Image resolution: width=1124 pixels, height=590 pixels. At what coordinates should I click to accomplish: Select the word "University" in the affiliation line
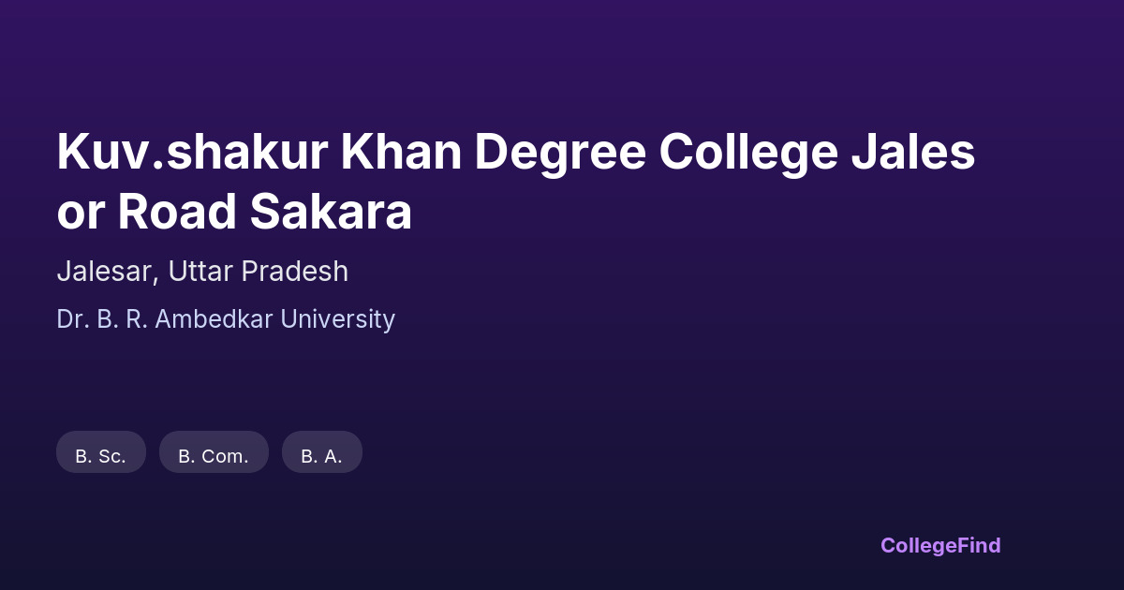point(338,319)
